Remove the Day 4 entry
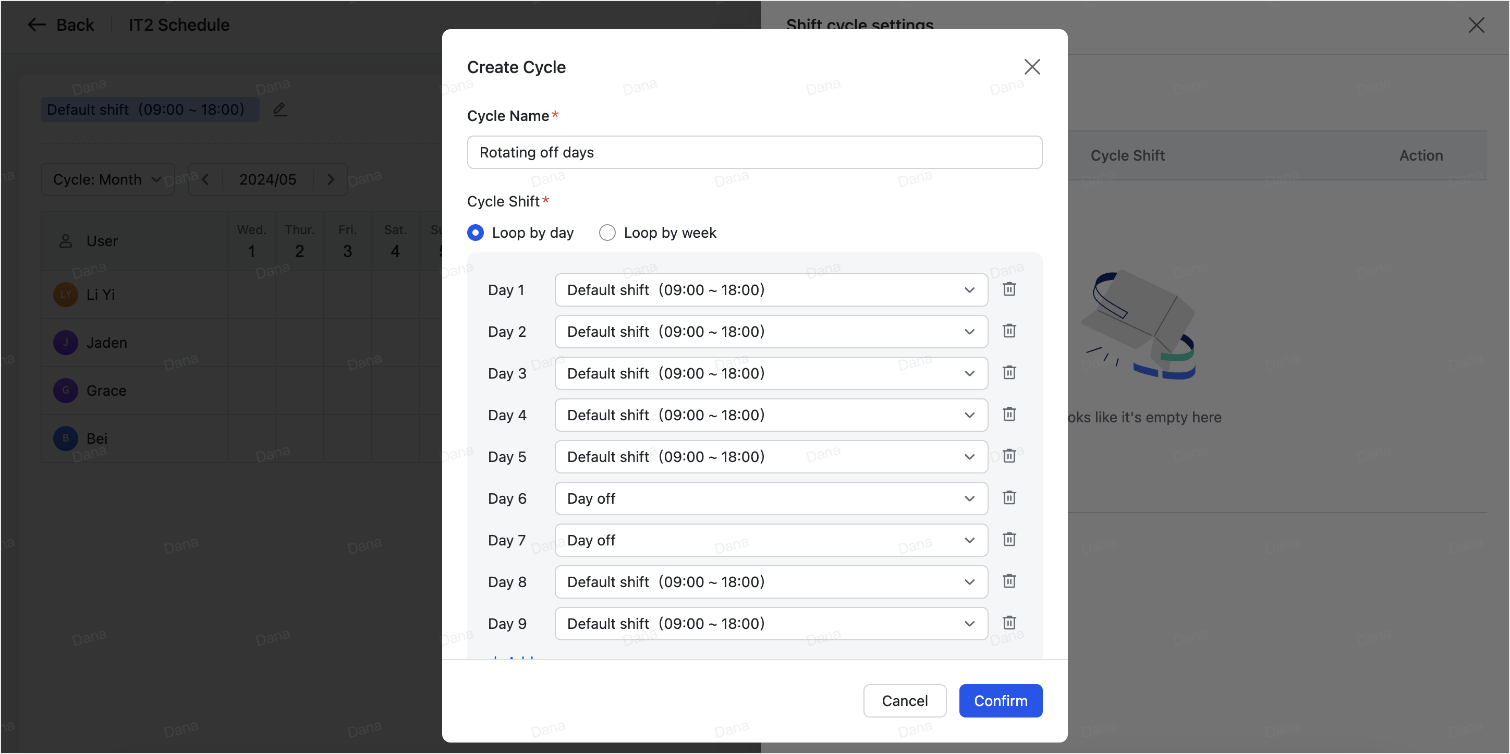Viewport: 1510px width, 754px height. [x=1009, y=415]
